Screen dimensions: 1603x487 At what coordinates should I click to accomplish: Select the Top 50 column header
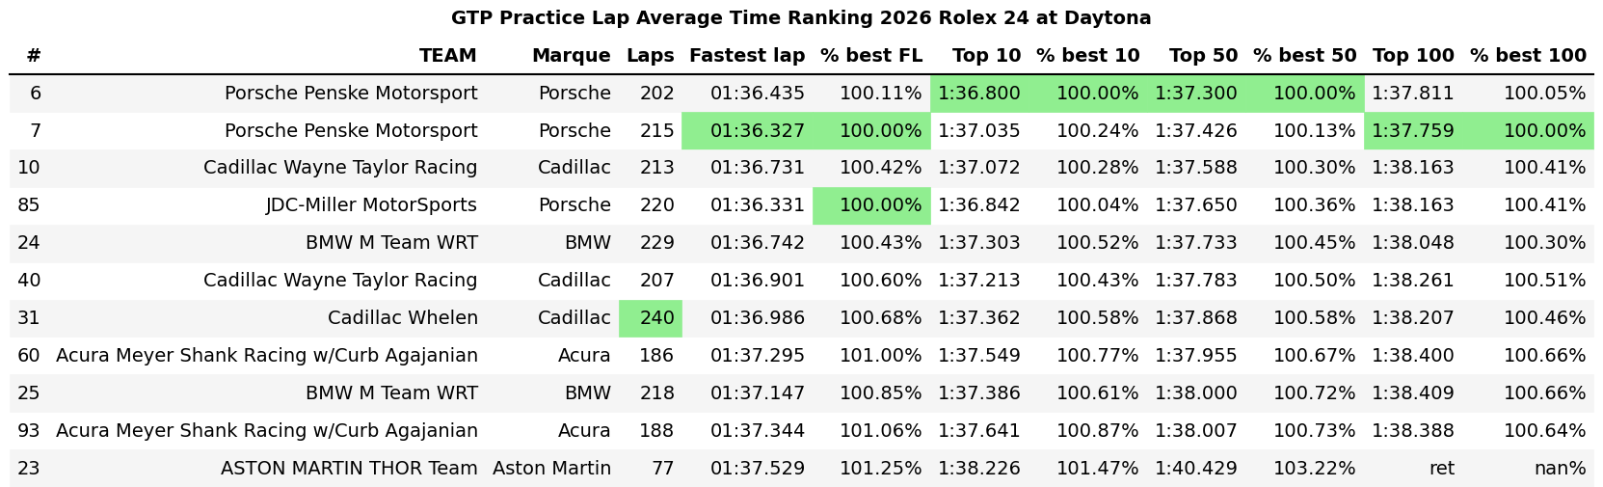(x=1202, y=56)
